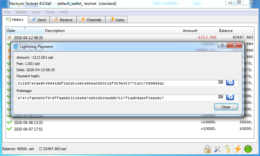The height and width of the screenshot is (156, 260).
Task: Open the View menu
Action: click(x=36, y=12)
